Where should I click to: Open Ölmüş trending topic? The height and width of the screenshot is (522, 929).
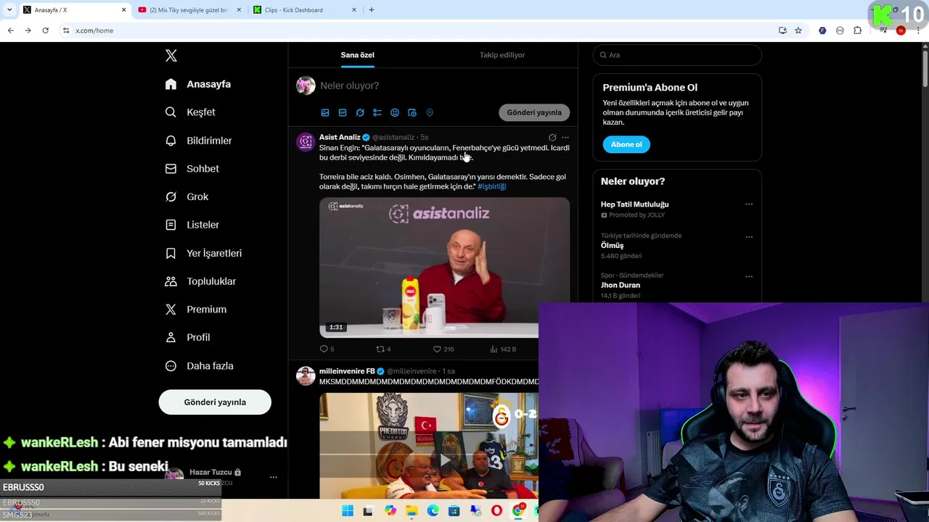click(612, 245)
